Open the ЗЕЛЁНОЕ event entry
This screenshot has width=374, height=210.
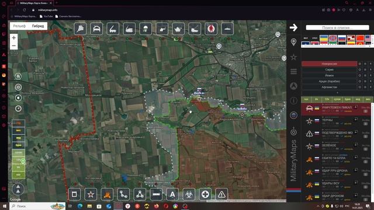point(337,146)
